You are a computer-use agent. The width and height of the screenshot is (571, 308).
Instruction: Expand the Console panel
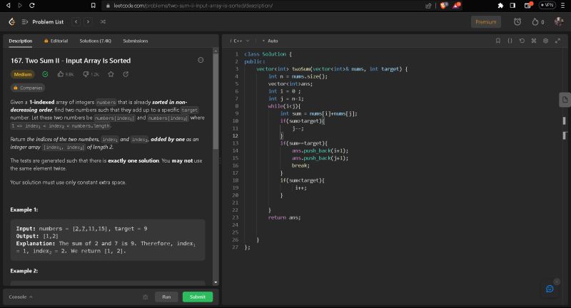[x=21, y=297]
